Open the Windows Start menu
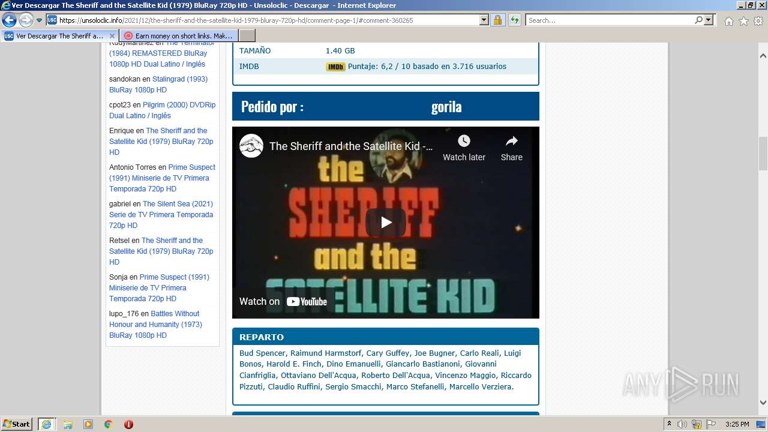The image size is (768, 432). (x=17, y=424)
